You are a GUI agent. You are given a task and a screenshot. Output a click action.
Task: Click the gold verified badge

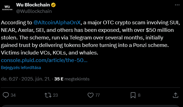(53, 5)
